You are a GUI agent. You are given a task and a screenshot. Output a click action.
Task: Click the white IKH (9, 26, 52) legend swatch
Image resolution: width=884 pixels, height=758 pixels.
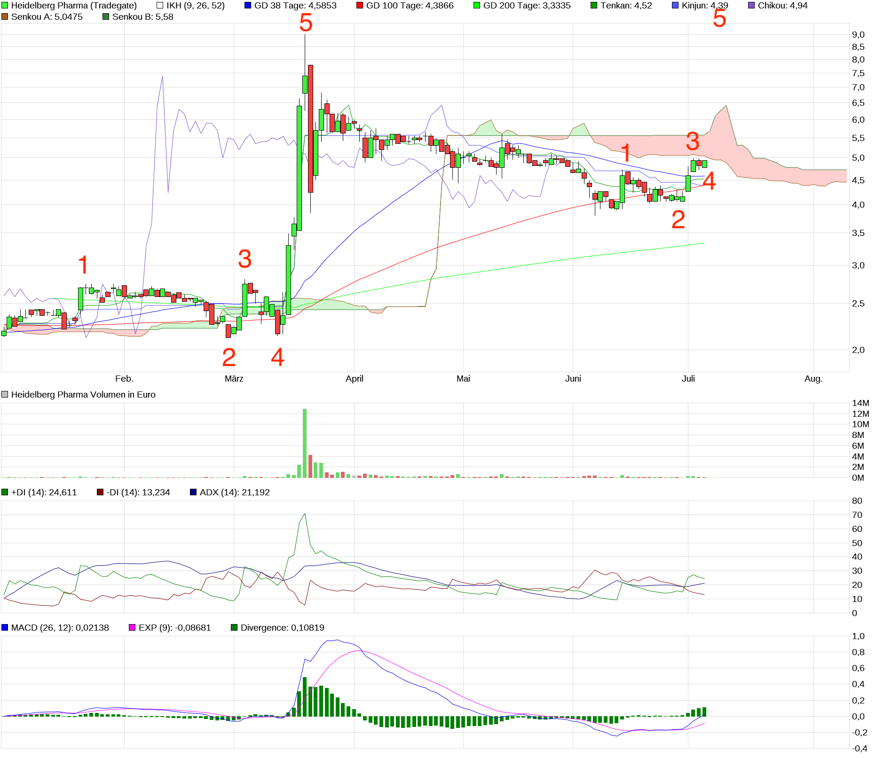point(160,6)
